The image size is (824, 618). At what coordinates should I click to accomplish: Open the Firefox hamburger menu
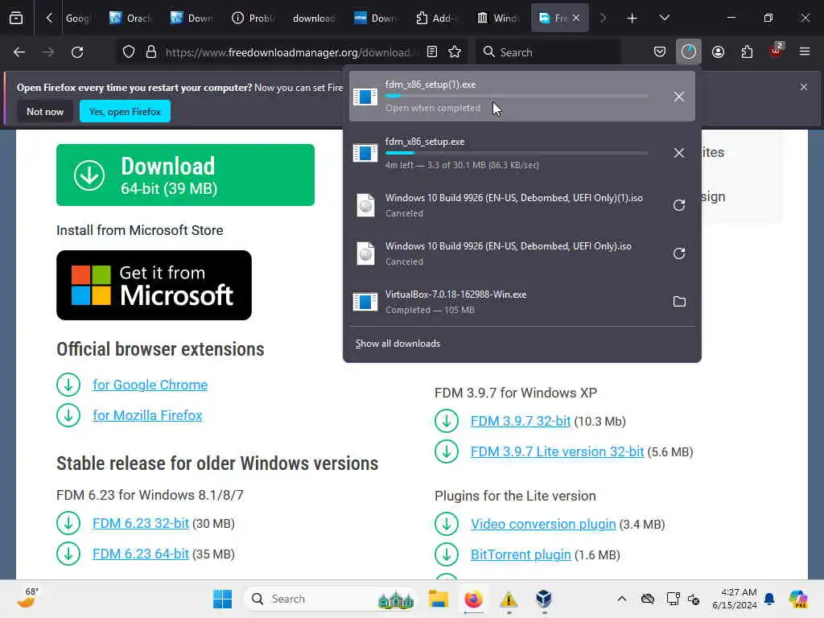point(805,52)
